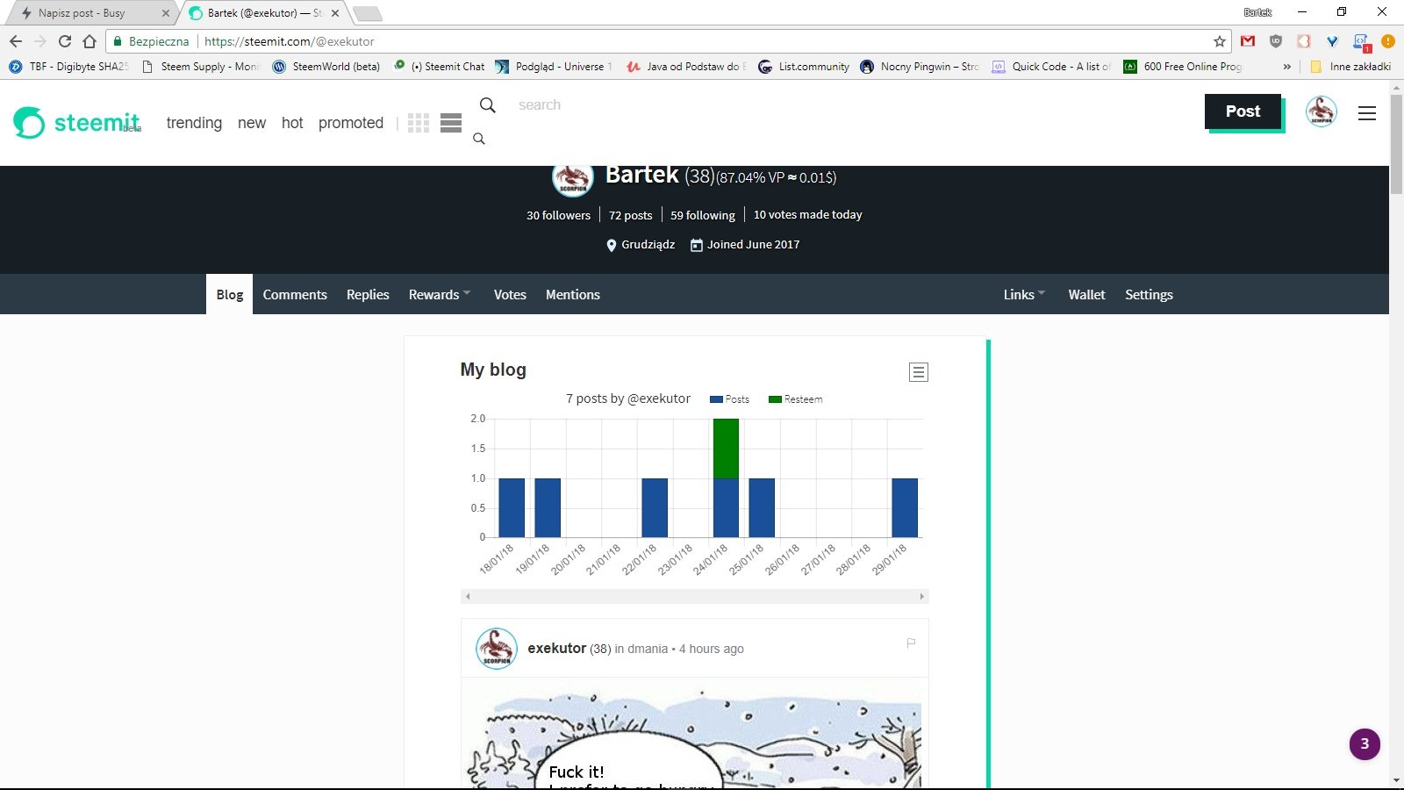
Task: Open the user avatar menu in header
Action: tap(1321, 111)
